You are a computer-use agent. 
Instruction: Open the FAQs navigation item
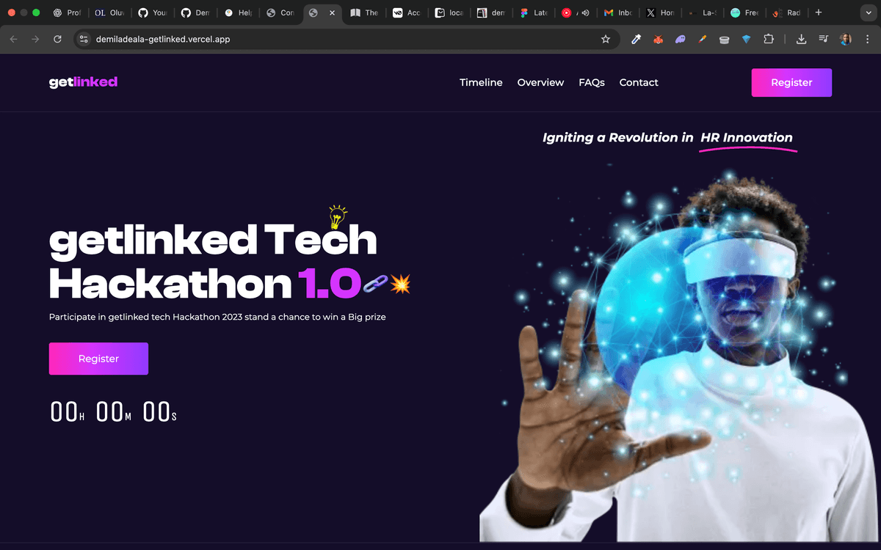click(592, 82)
